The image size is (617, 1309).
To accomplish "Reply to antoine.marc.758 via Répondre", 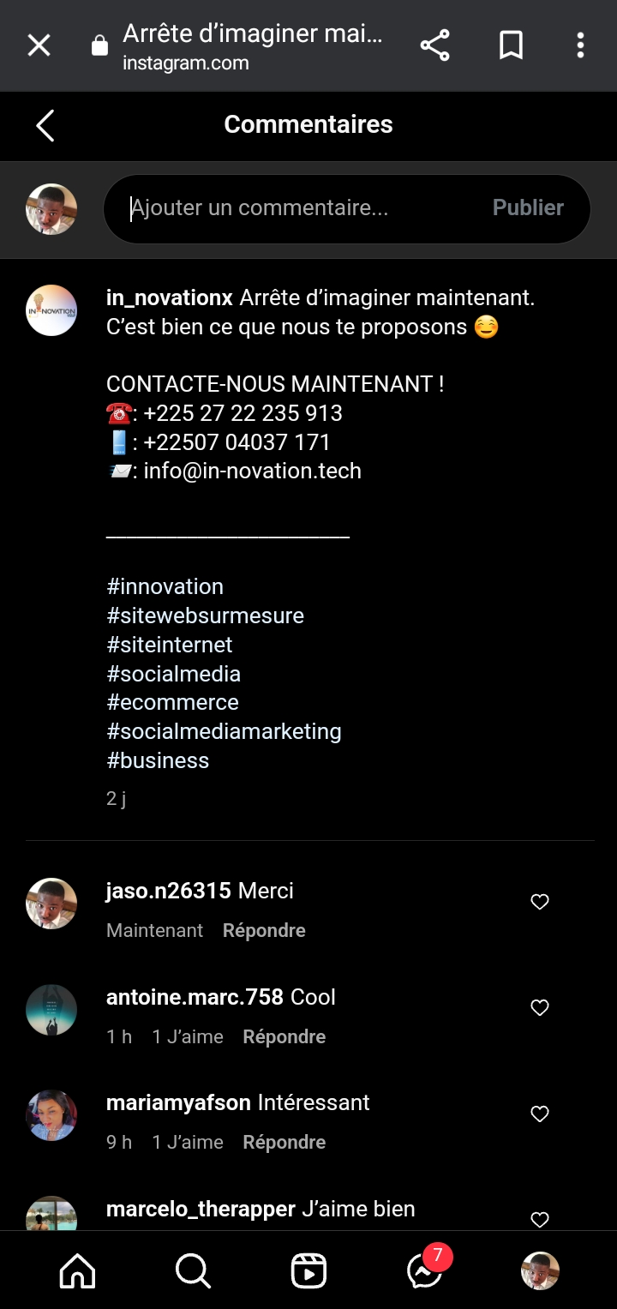I will click(x=284, y=1037).
